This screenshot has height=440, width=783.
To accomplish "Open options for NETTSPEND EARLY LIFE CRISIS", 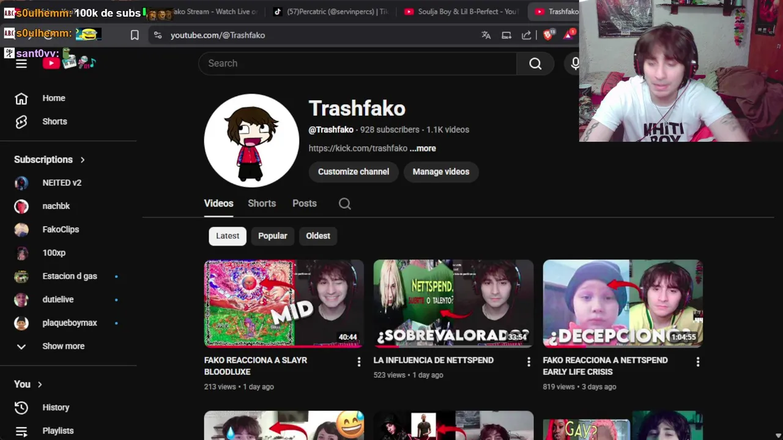I will [x=698, y=362].
